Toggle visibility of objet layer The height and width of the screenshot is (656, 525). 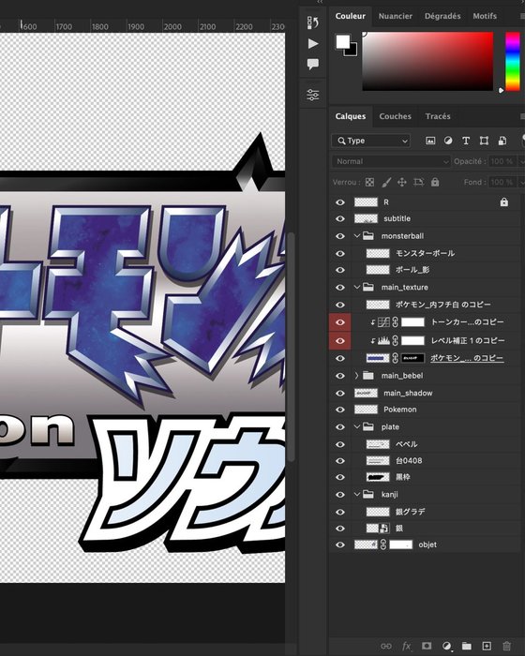[x=340, y=544]
